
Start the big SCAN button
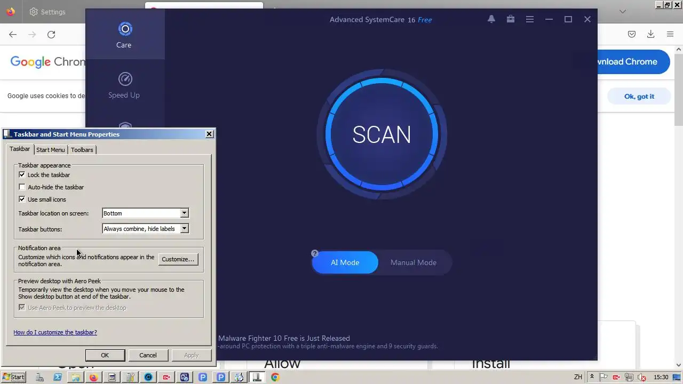coord(382,134)
